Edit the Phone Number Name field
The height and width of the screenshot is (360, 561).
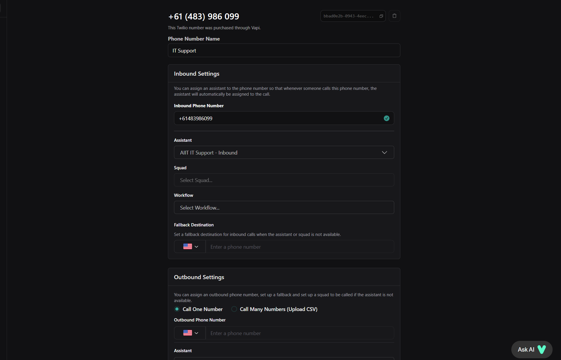284,50
